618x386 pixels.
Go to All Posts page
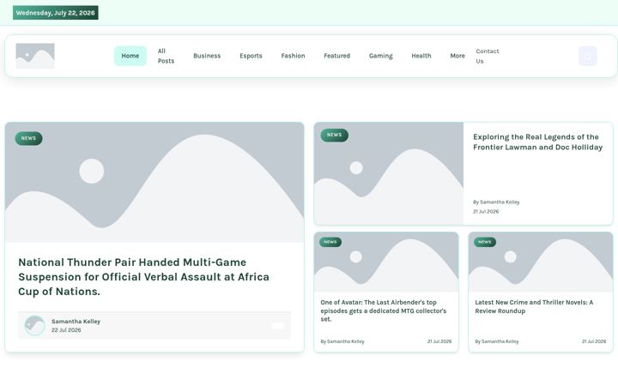coord(166,56)
